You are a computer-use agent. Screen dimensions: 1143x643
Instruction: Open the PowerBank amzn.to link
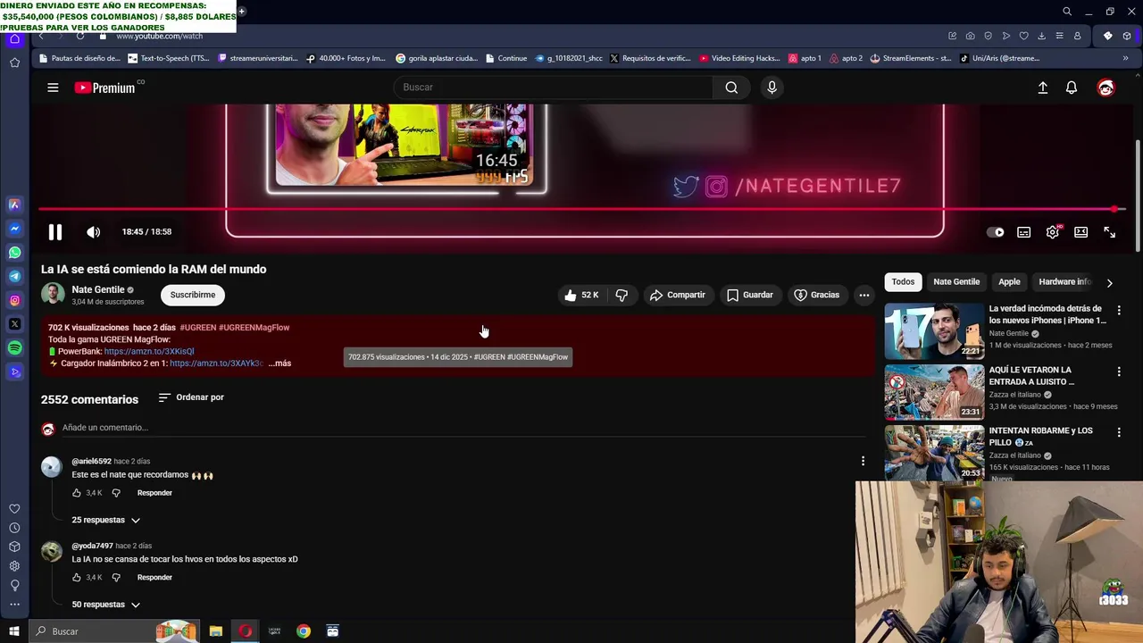148,351
